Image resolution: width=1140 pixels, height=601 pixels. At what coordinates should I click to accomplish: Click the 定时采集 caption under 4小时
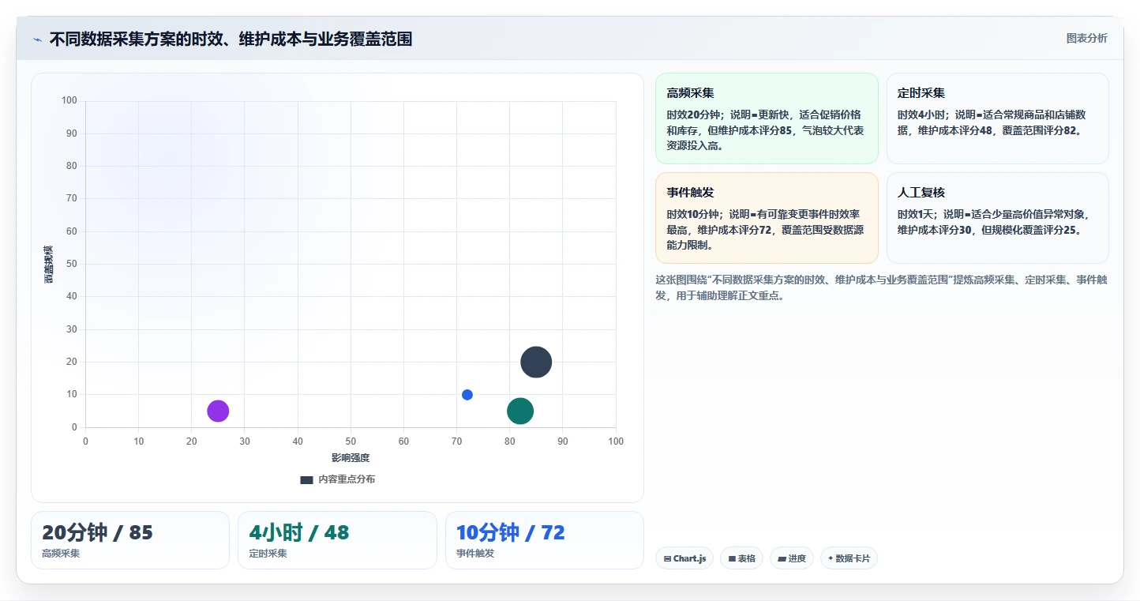tap(268, 554)
